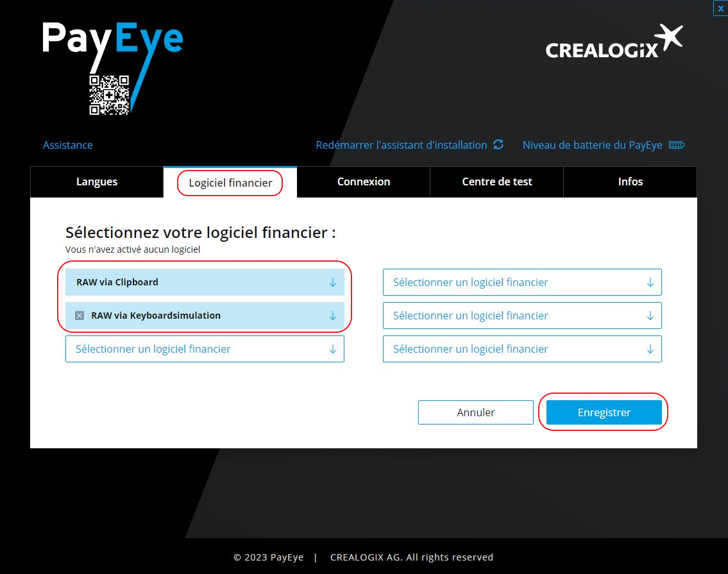The height and width of the screenshot is (574, 728).
Task: Click the PayEye logo
Action: pyautogui.click(x=112, y=40)
